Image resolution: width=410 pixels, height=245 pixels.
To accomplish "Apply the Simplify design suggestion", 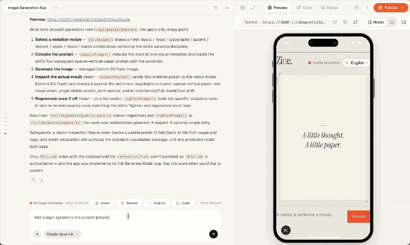I will (x=157, y=203).
